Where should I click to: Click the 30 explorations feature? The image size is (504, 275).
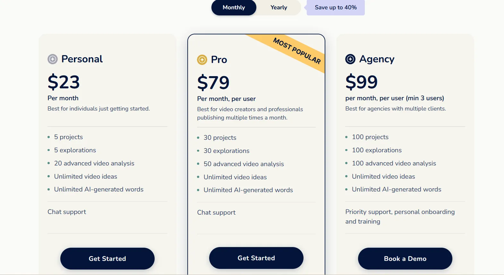pos(226,151)
